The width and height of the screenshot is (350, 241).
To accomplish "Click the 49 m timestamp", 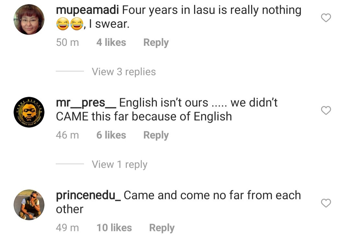I will point(67,228).
